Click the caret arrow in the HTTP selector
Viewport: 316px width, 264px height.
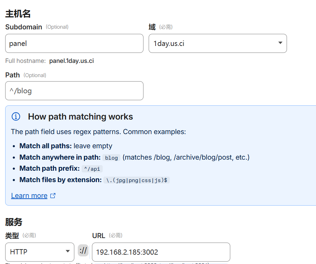coord(68,251)
